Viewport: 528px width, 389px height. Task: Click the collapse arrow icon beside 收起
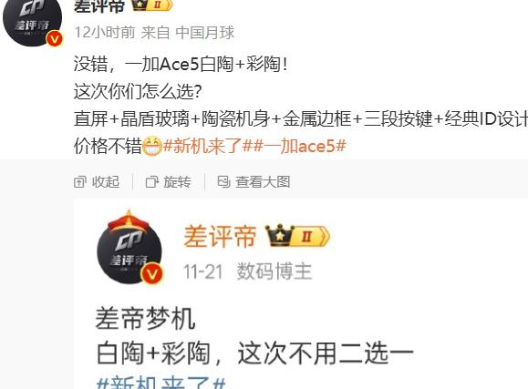80,182
